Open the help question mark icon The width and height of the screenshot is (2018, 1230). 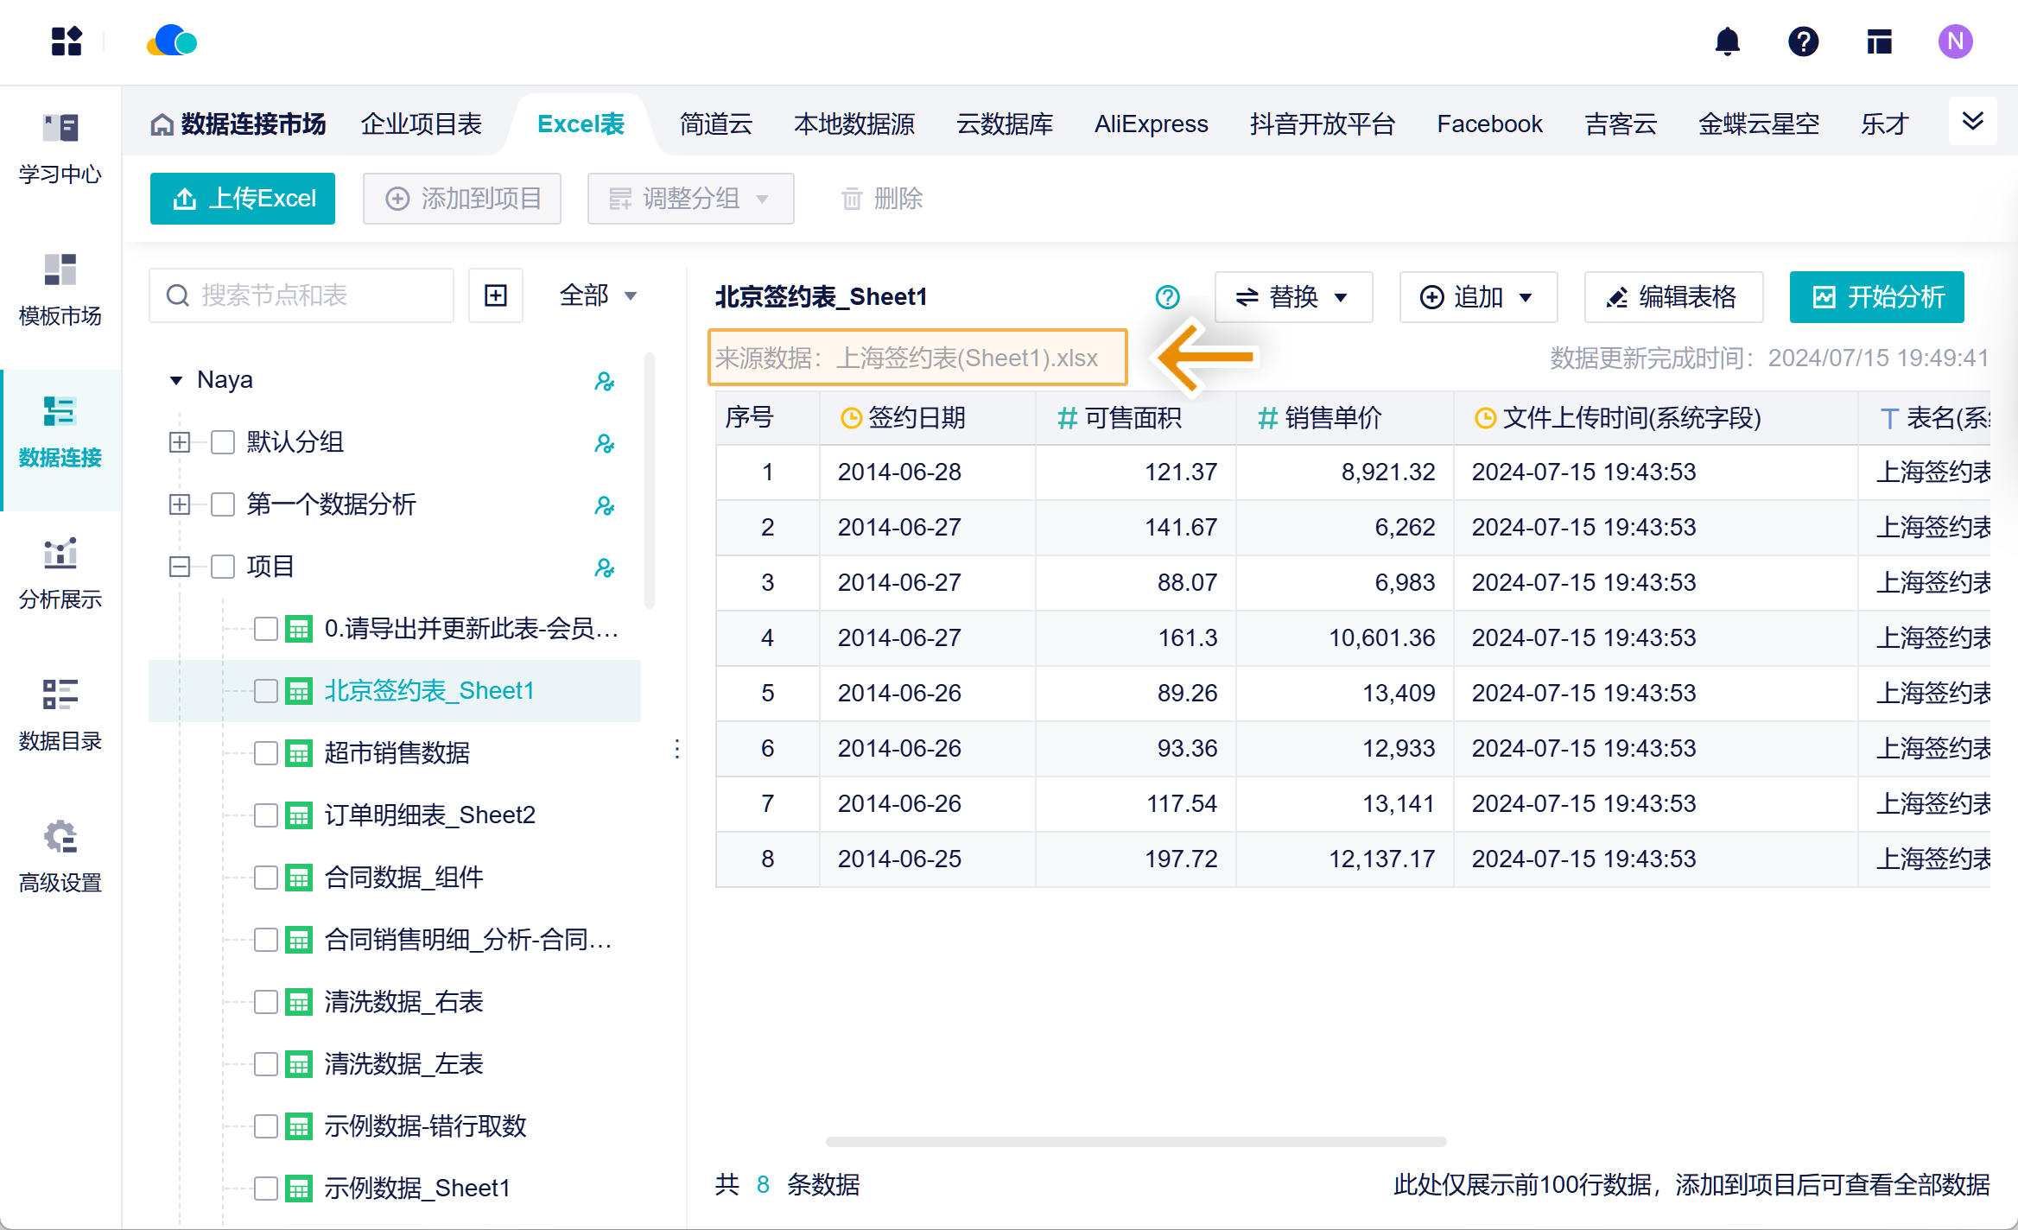tap(1803, 41)
